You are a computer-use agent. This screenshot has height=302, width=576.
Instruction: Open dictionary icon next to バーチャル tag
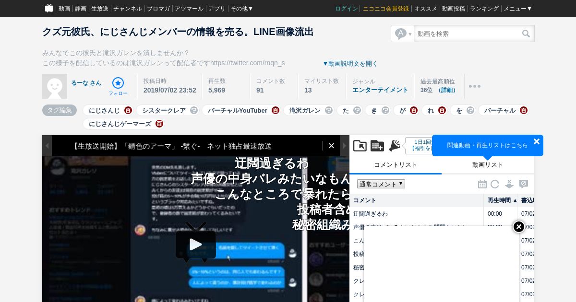524,110
